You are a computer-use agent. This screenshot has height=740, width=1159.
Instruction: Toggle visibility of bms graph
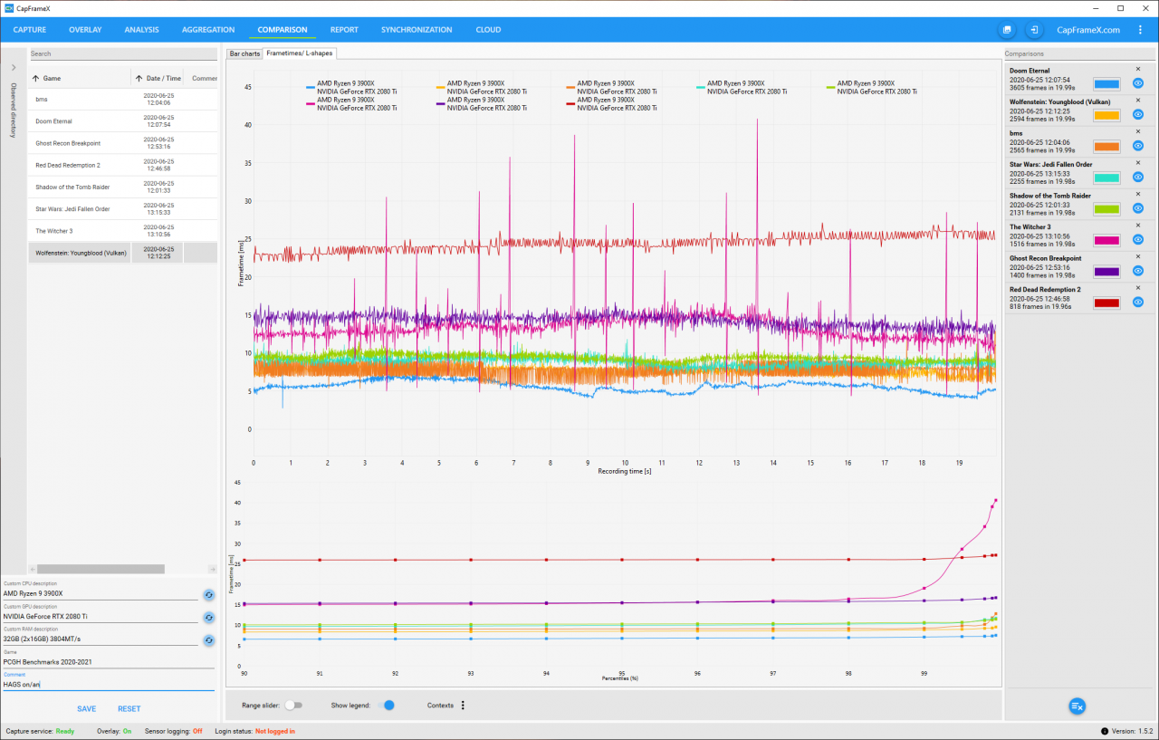pos(1138,146)
